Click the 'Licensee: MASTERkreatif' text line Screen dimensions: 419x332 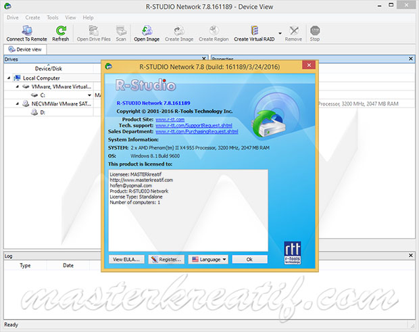coord(136,174)
